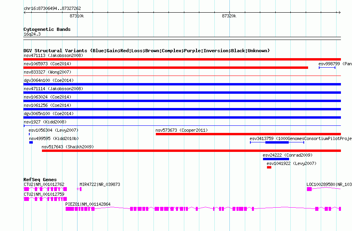This screenshot has height=231, width=352.
Task: Click the MIR4722 gene arrow glyph
Action: [79, 189]
